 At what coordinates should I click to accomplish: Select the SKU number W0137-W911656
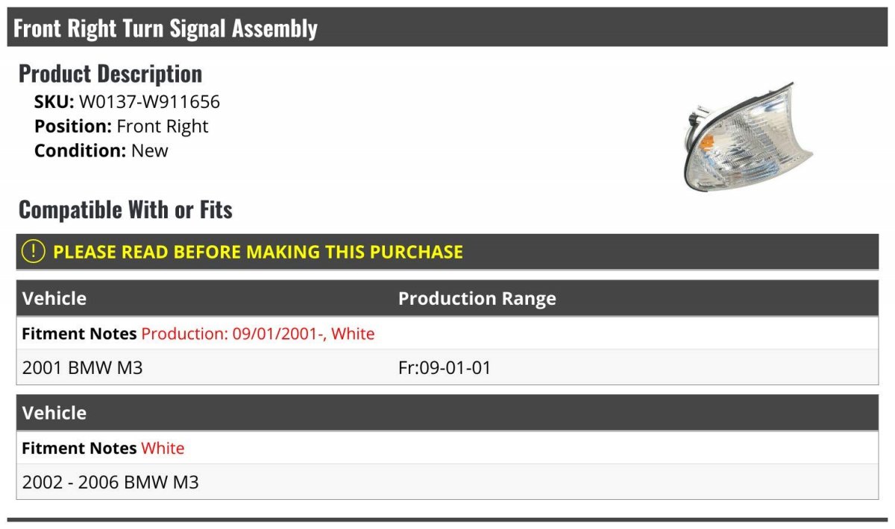pyautogui.click(x=149, y=102)
